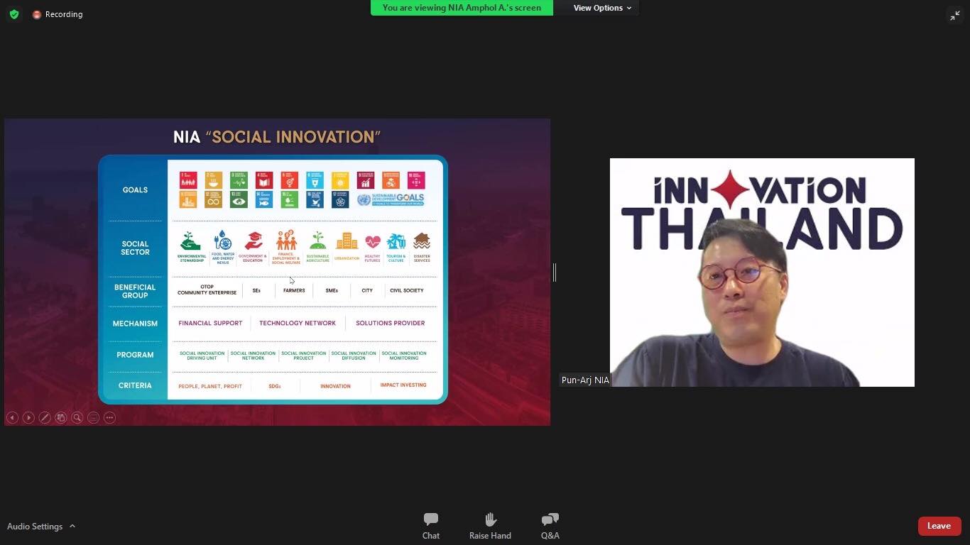The width and height of the screenshot is (970, 545).
Task: Click OTOP COMMUNITY ENTERPRISE text
Action: click(207, 290)
